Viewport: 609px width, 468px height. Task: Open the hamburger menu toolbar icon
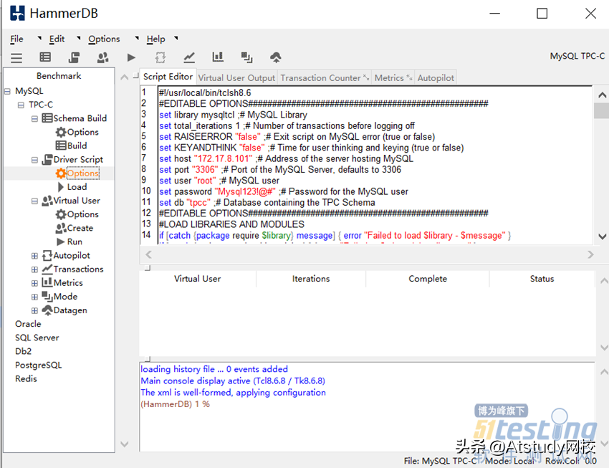pyautogui.click(x=16, y=58)
